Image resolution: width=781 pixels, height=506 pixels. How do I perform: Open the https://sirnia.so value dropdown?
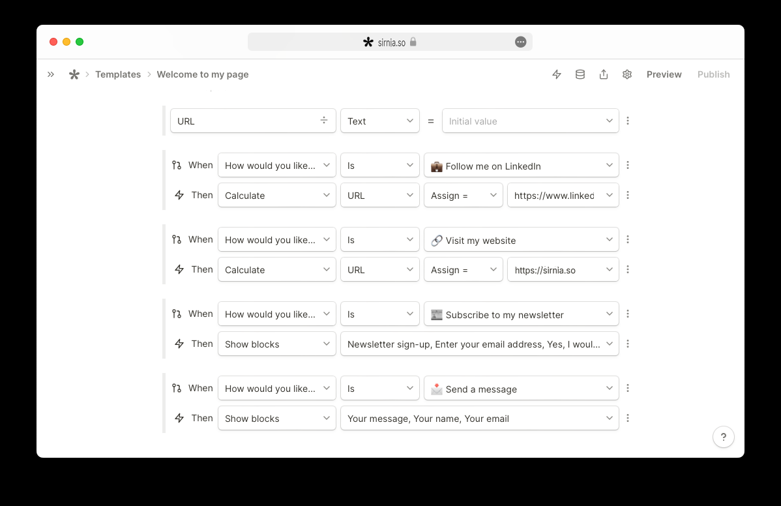(x=563, y=269)
